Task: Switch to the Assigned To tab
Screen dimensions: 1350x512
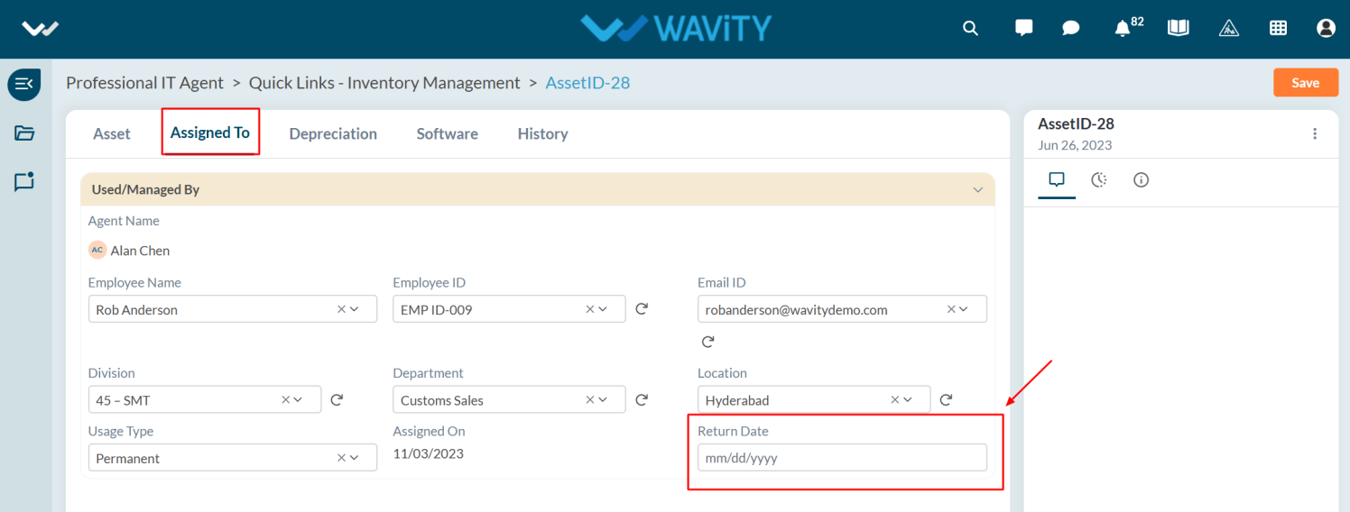Action: click(210, 133)
